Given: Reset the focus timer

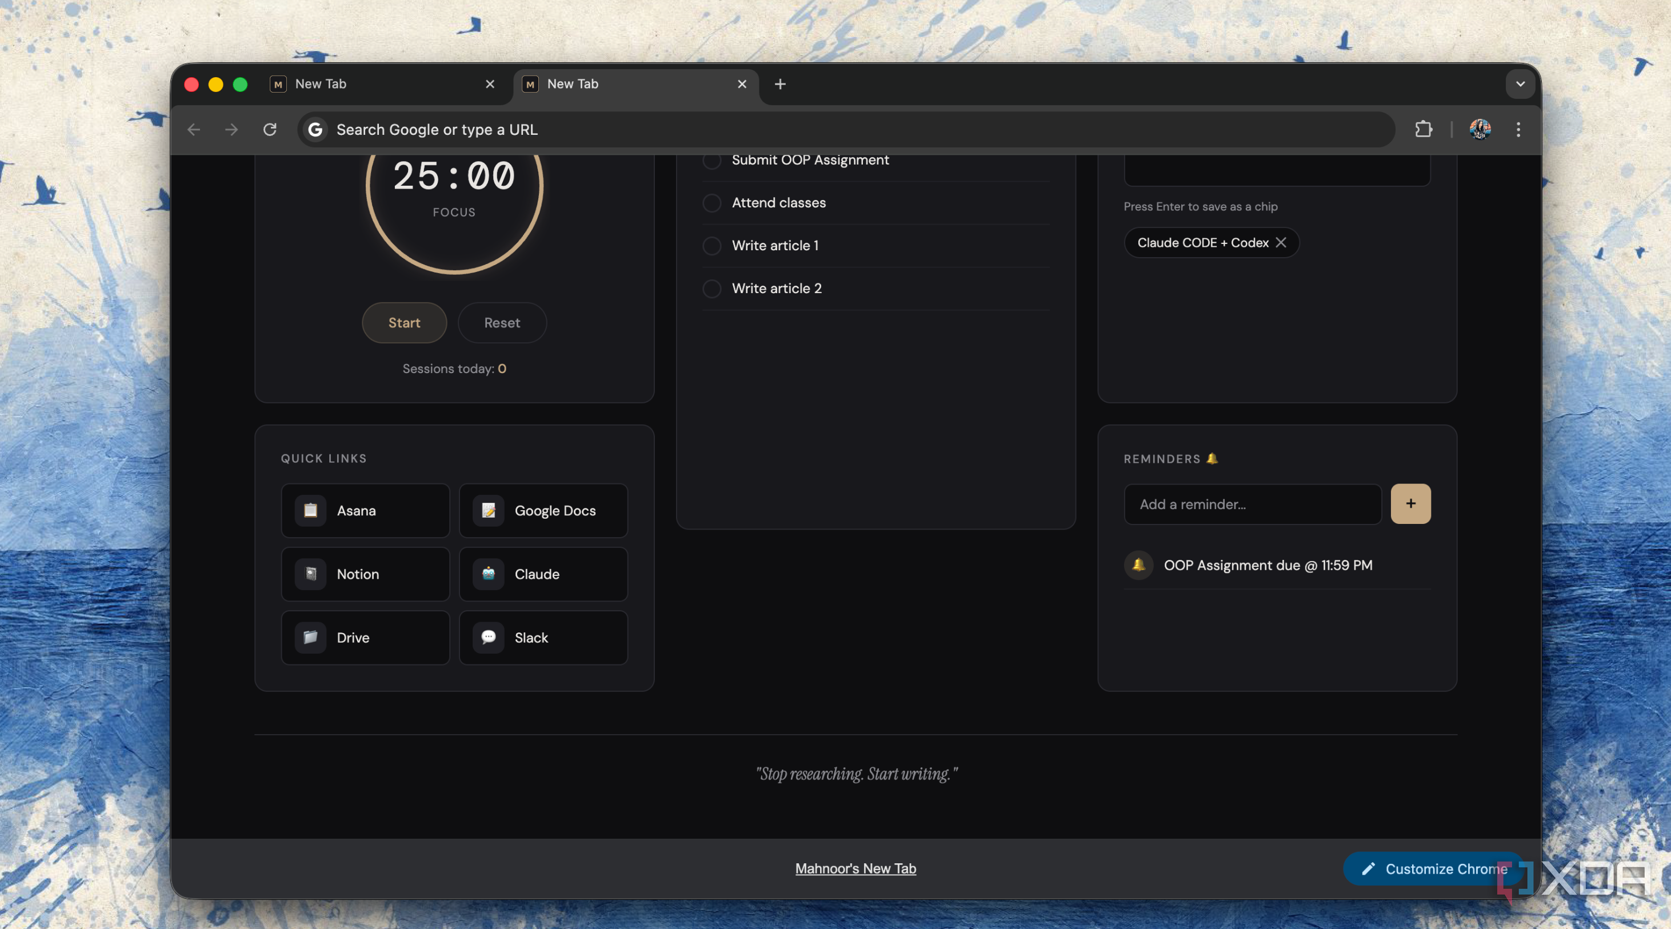Looking at the screenshot, I should [502, 322].
